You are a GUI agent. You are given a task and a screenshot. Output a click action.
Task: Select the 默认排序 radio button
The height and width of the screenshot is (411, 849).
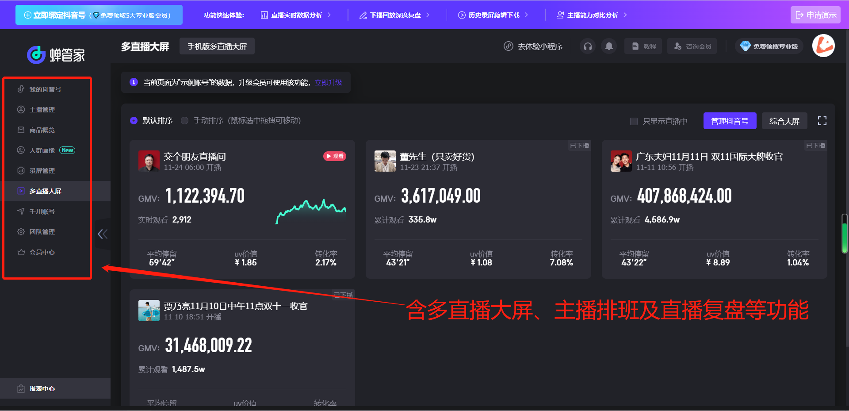tap(134, 120)
